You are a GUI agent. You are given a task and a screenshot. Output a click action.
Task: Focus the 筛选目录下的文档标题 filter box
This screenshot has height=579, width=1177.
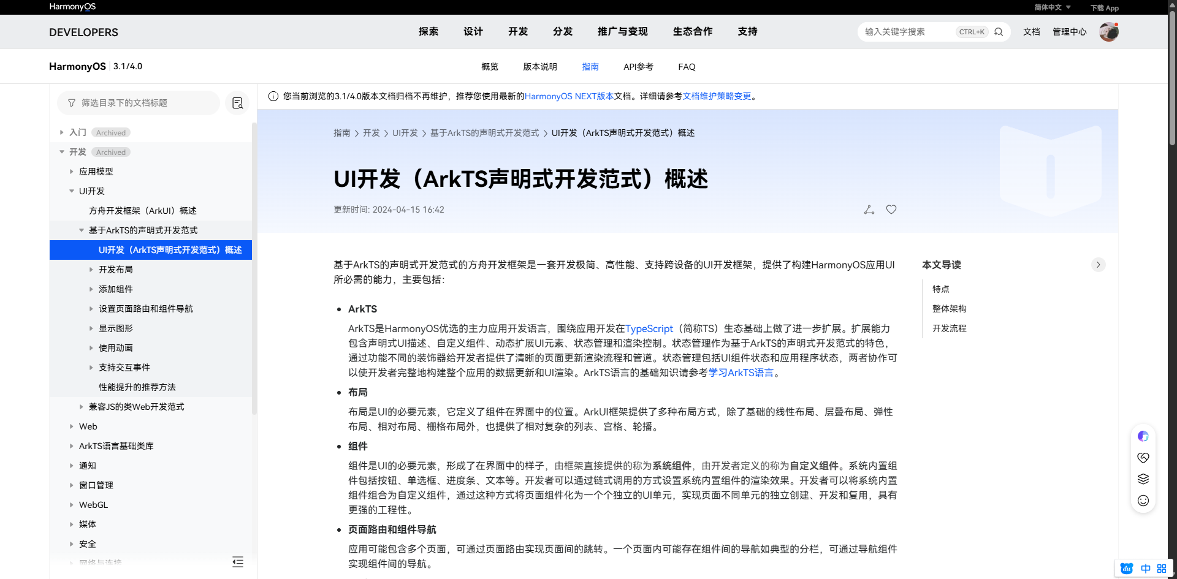click(x=139, y=103)
